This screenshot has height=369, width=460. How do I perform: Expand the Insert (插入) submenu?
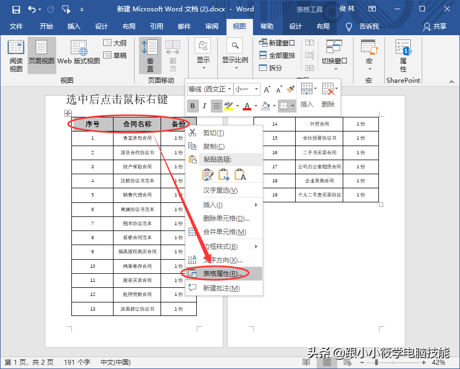pos(224,205)
